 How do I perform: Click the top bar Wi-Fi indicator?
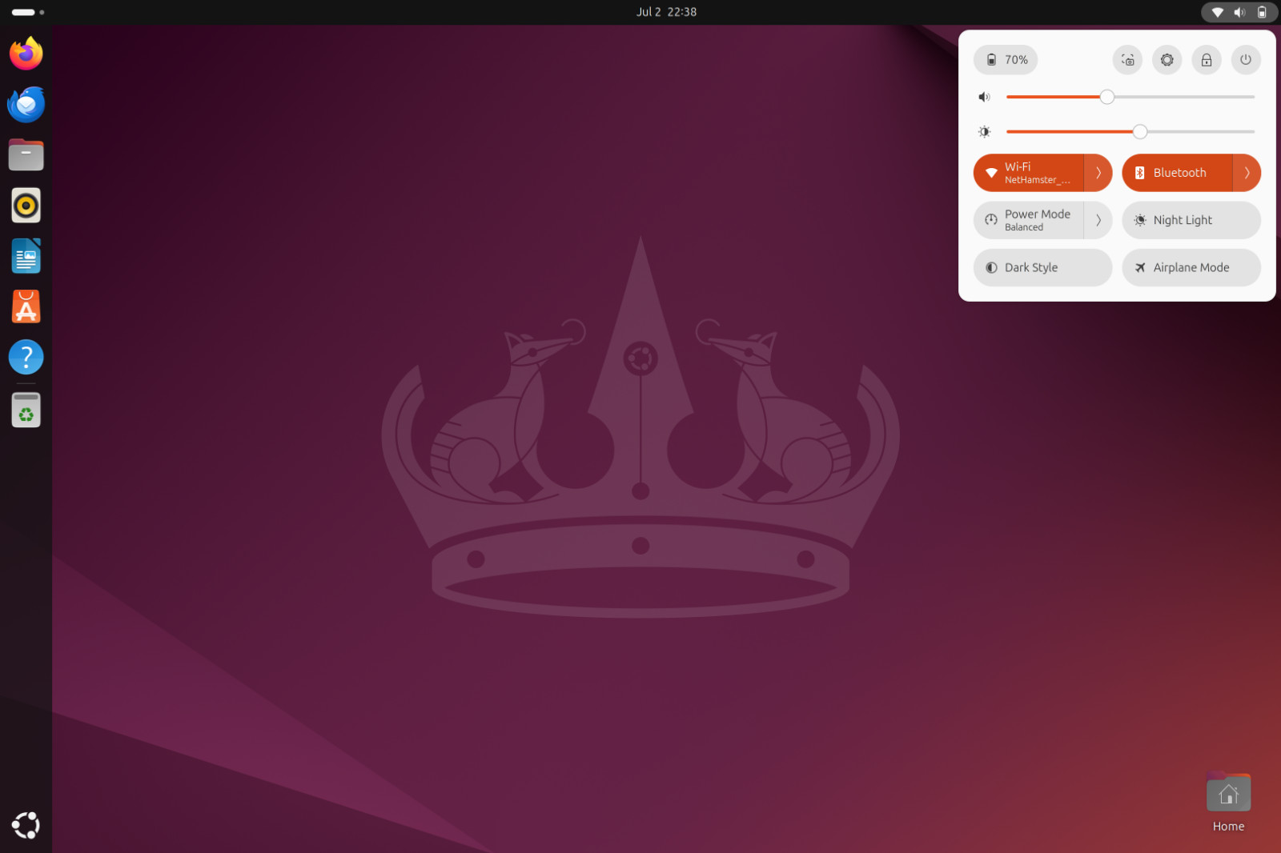pyautogui.click(x=1217, y=12)
